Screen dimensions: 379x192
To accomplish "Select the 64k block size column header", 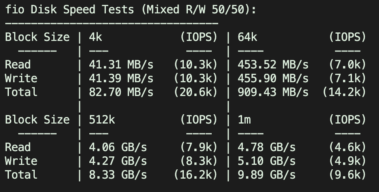I will (x=247, y=37).
